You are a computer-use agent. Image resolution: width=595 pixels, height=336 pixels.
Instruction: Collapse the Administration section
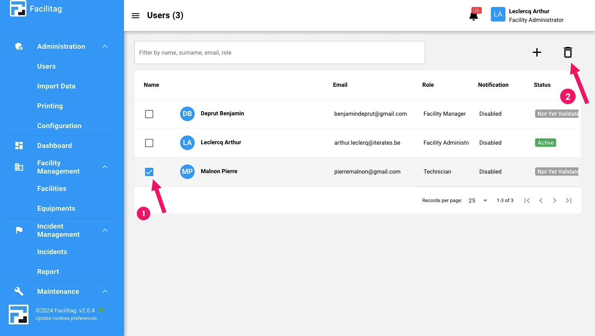point(105,46)
